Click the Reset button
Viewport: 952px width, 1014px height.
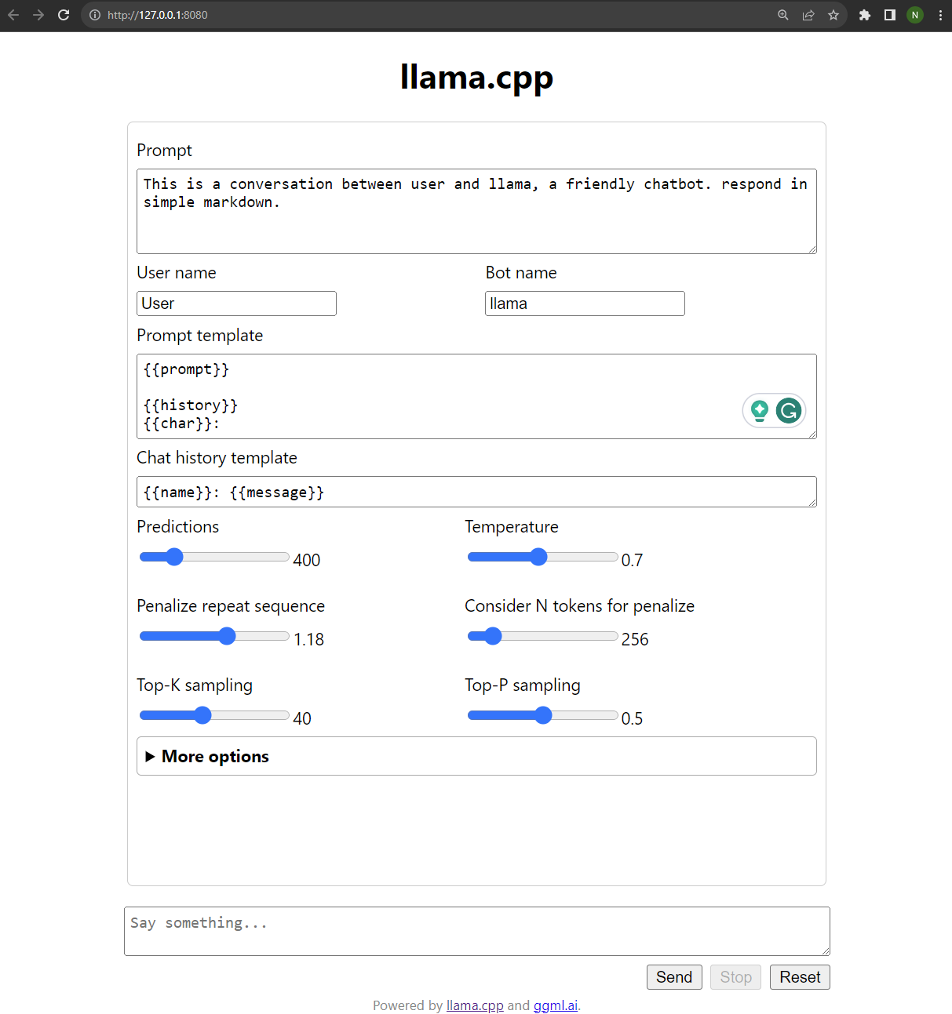click(800, 977)
